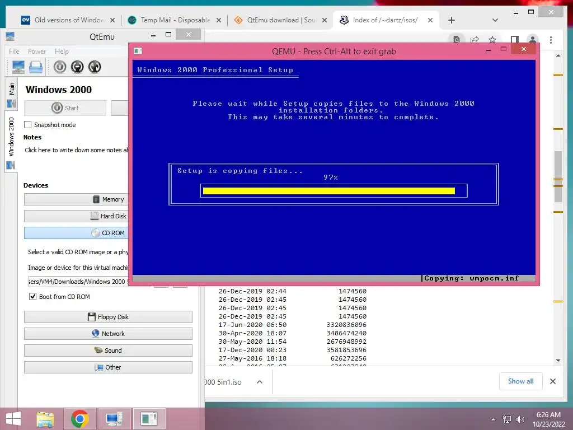Image resolution: width=573 pixels, height=430 pixels.
Task: Open the File menu in QtEmu
Action: coord(14,51)
